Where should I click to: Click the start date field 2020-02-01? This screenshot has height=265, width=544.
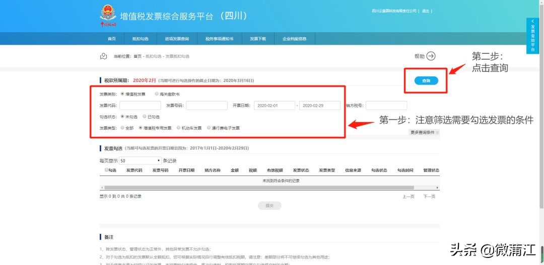[x=275, y=106]
